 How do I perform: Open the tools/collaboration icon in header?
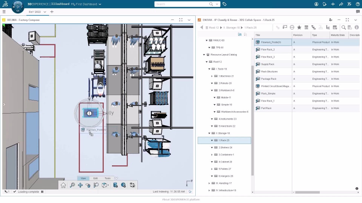[x=349, y=4]
